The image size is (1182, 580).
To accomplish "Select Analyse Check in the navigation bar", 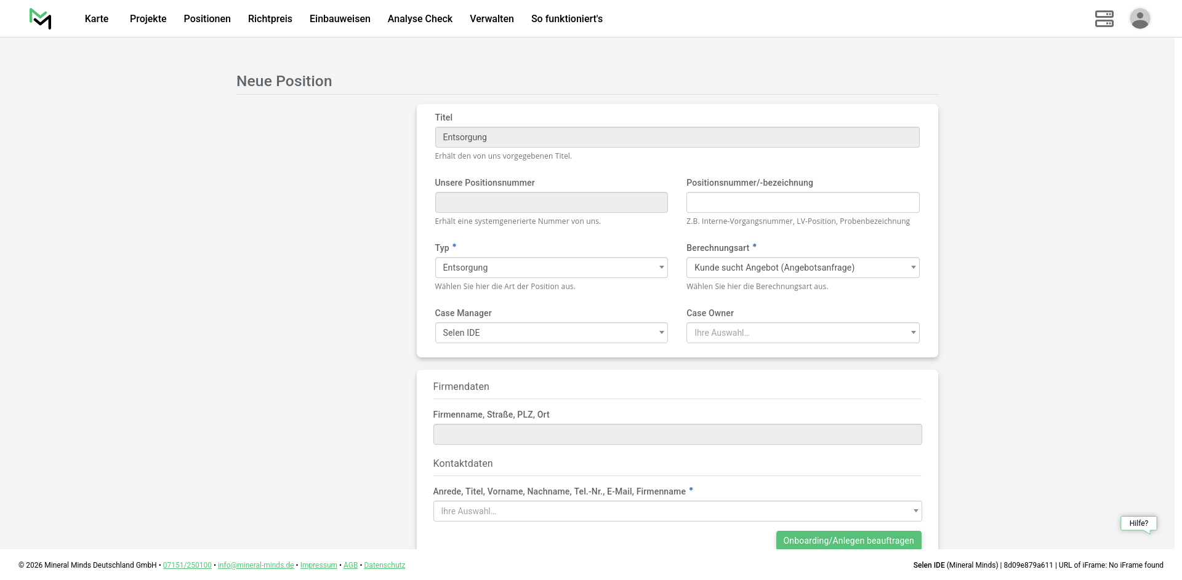I will (420, 19).
